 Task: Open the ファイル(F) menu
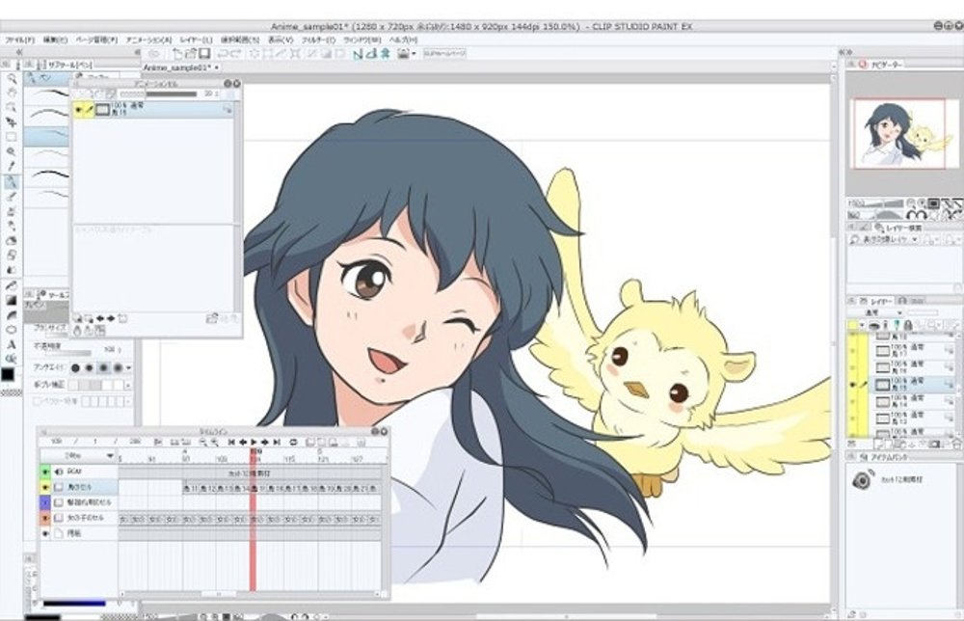click(x=19, y=40)
